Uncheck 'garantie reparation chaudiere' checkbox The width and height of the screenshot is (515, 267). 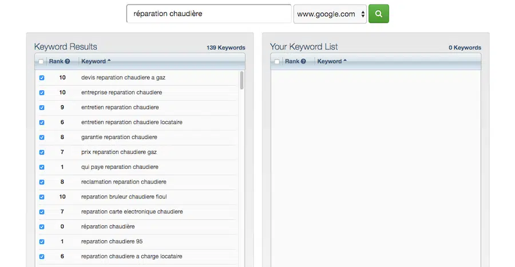click(41, 137)
